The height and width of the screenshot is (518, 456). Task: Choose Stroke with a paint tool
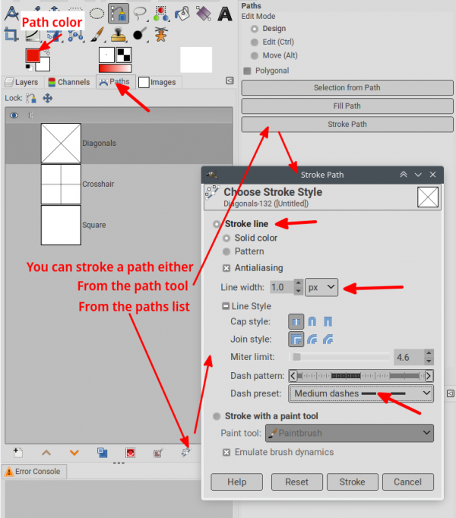click(217, 416)
